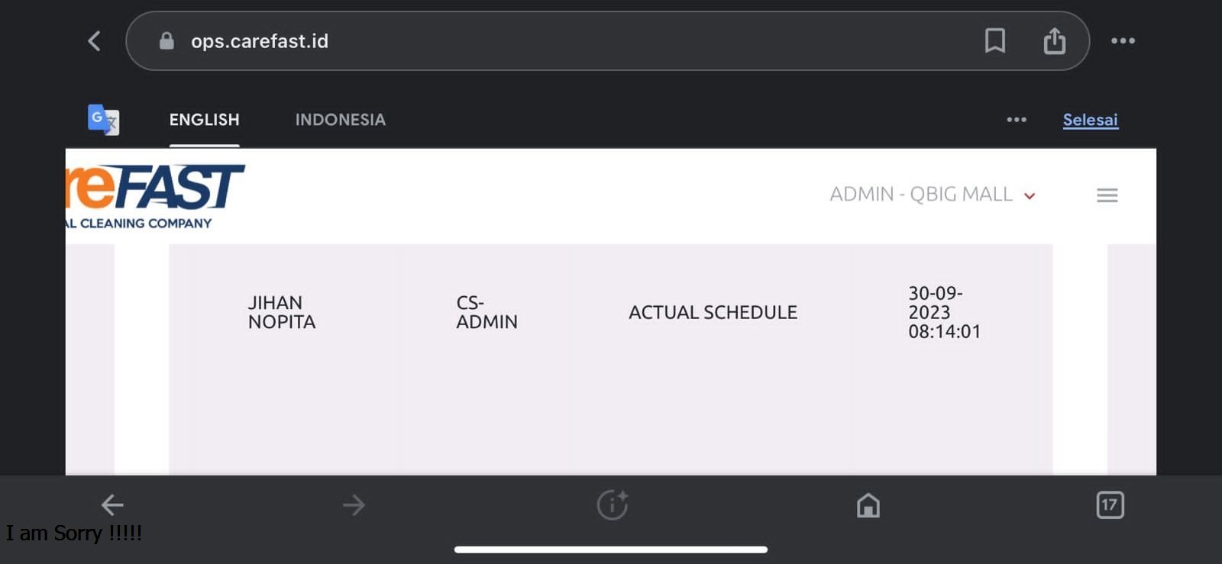
Task: Open the 17 tabs switcher
Action: [x=1110, y=504]
